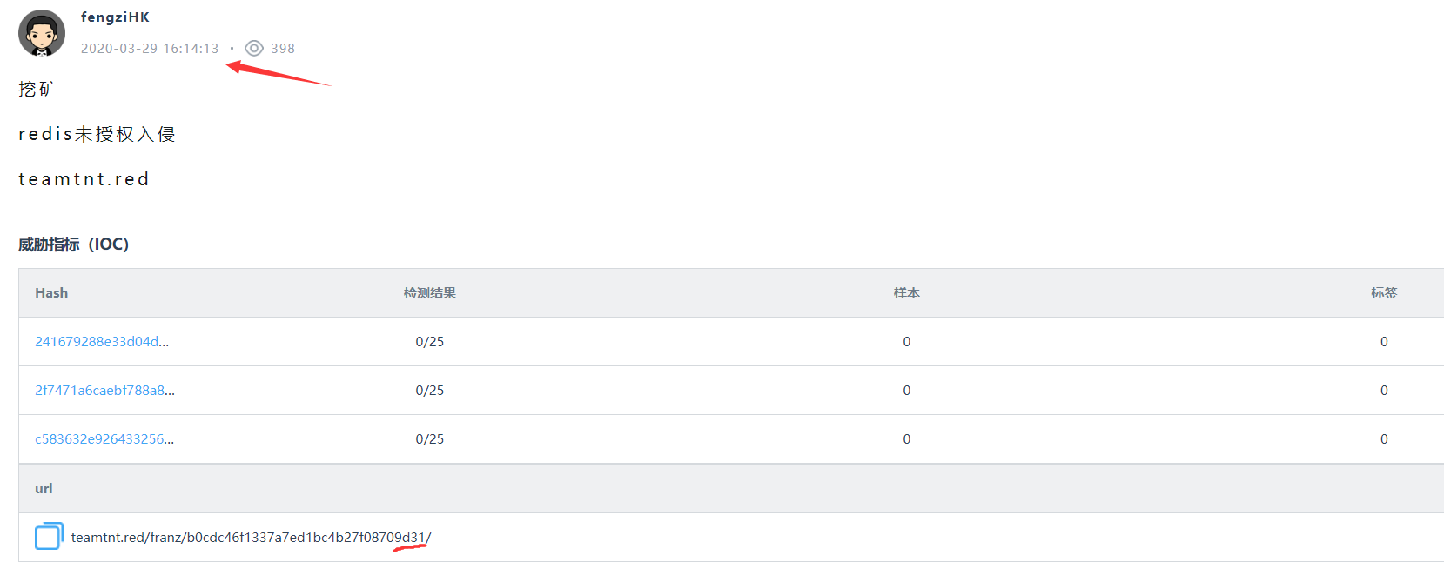The height and width of the screenshot is (569, 1444).
Task: Open hash 241679288e33d04d... link
Action: [102, 342]
